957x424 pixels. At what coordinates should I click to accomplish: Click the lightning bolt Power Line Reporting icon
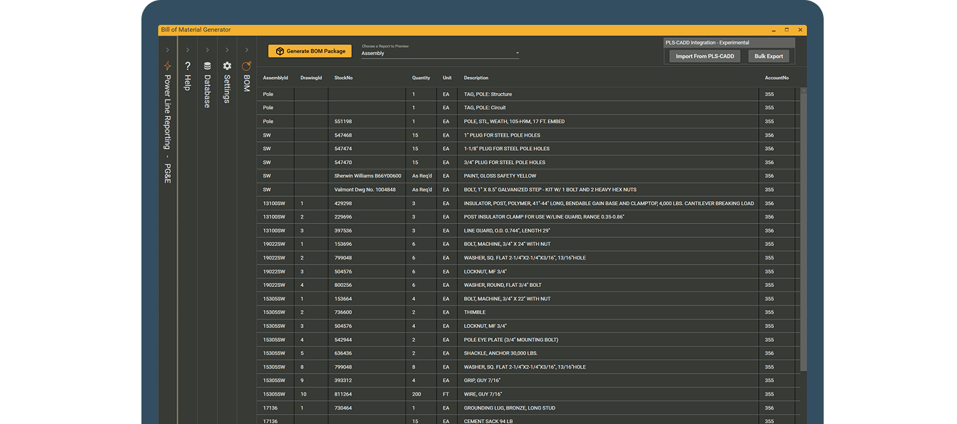[168, 66]
